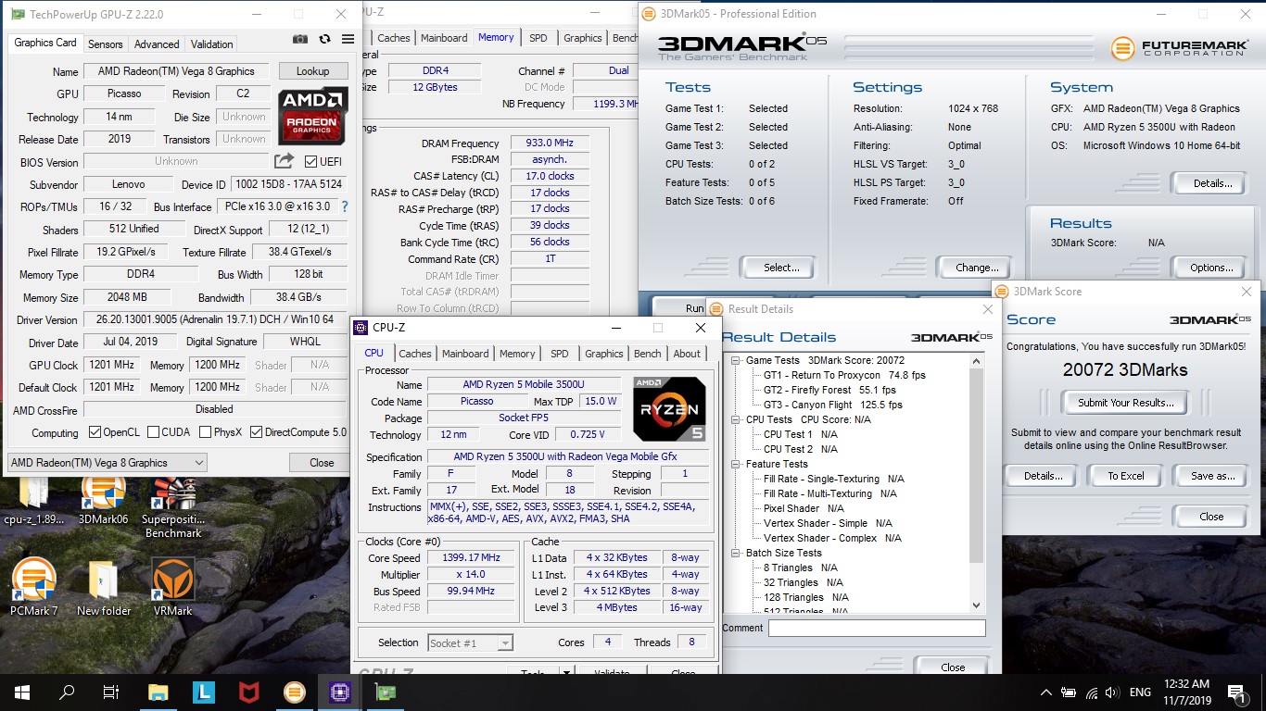Viewport: 1266px width, 711px height.
Task: Open the Superposition Benchmark shortcut
Action: tap(173, 507)
